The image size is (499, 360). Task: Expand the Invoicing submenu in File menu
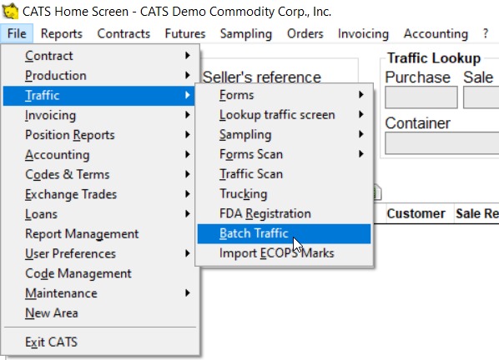point(99,115)
